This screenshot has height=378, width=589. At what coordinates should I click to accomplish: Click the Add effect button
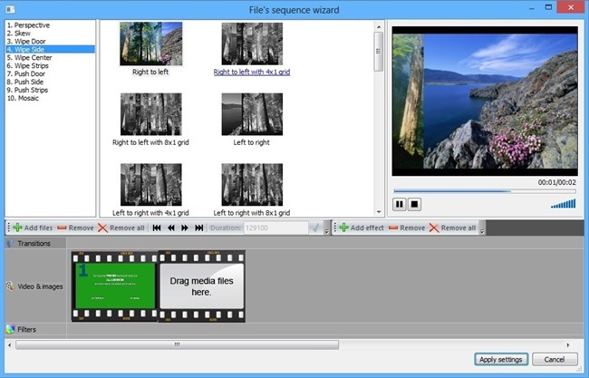coord(362,229)
